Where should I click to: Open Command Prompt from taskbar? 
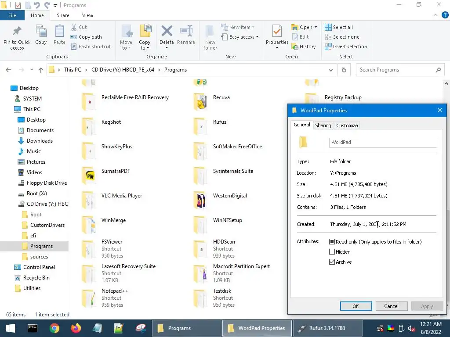[33, 328]
